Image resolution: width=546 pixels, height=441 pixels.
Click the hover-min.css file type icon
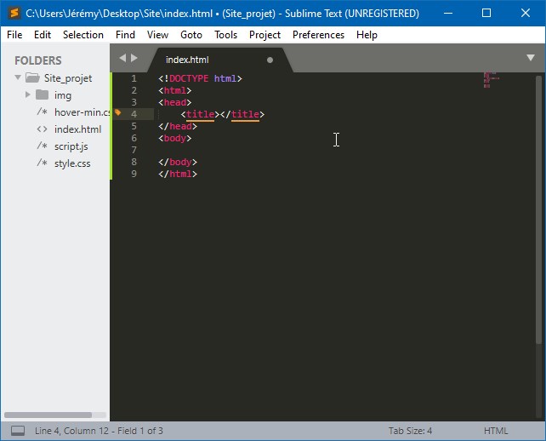[43, 112]
